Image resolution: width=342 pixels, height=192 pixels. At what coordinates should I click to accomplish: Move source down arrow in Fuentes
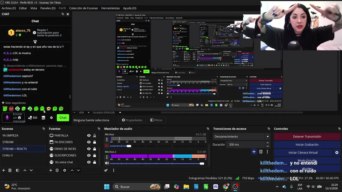[x=78, y=170]
